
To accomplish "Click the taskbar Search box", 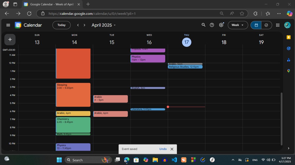I will click(88, 160).
